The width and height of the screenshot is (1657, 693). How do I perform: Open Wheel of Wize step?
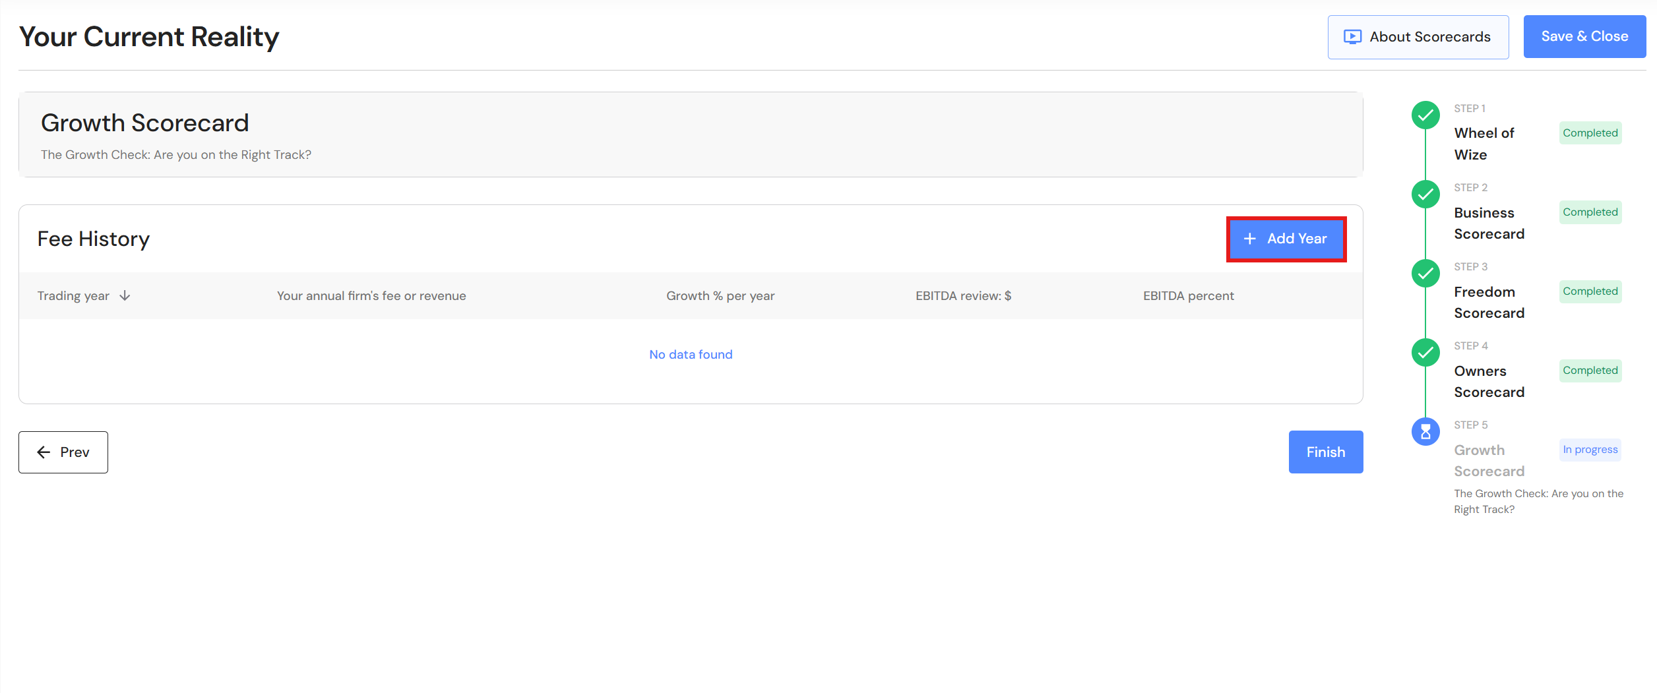coord(1484,144)
